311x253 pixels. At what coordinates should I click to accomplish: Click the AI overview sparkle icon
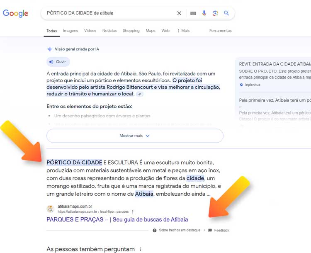click(x=49, y=49)
